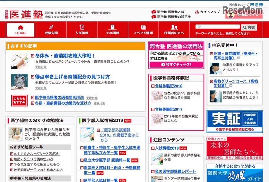The width and height of the screenshot is (269, 182).
Task: Click the notebook thumbnail for 冬休み article
Action: point(19,61)
